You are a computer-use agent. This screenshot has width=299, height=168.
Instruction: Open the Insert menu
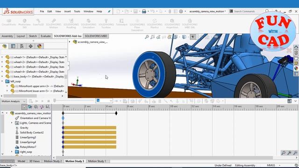click(x=67, y=11)
